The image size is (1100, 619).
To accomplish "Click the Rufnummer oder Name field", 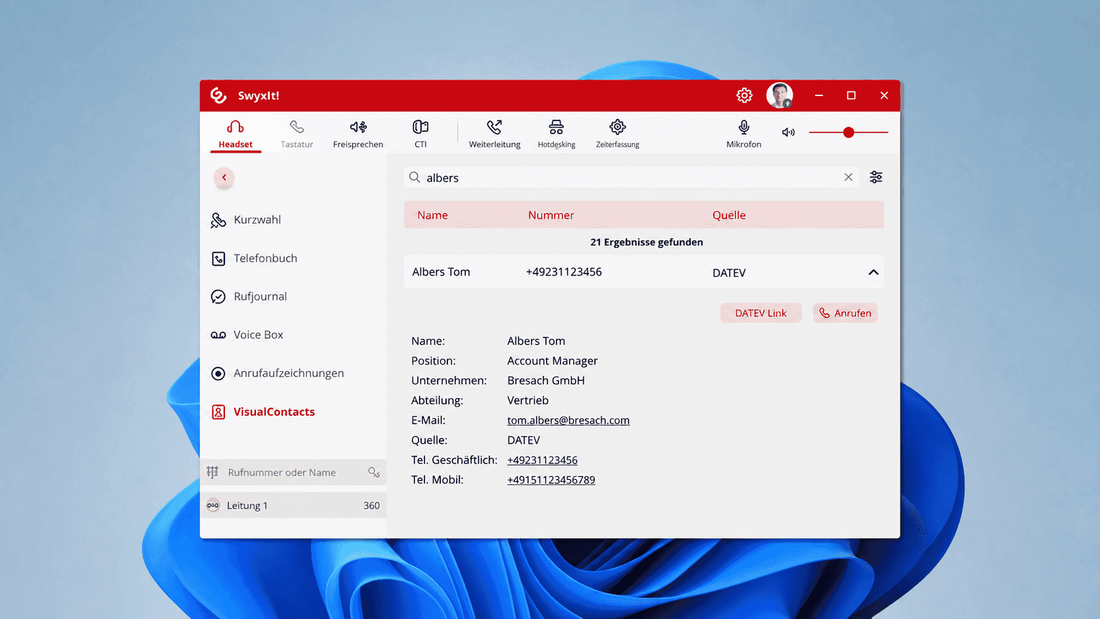I will tap(293, 472).
